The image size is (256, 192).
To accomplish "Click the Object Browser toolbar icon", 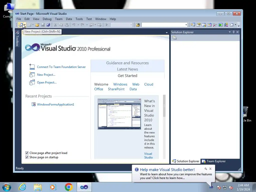I will coord(209,25).
